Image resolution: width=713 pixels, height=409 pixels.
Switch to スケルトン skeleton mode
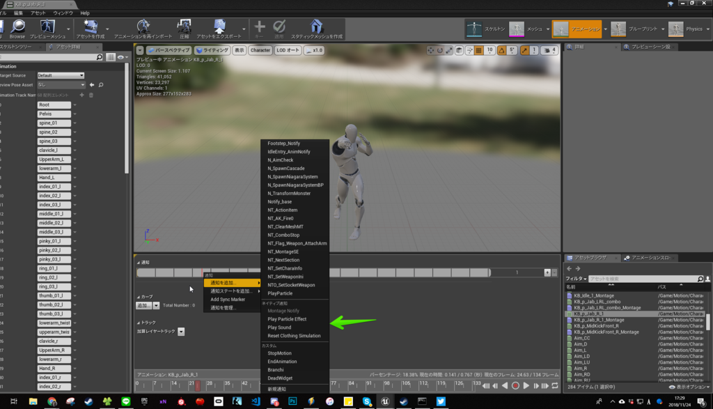(485, 29)
